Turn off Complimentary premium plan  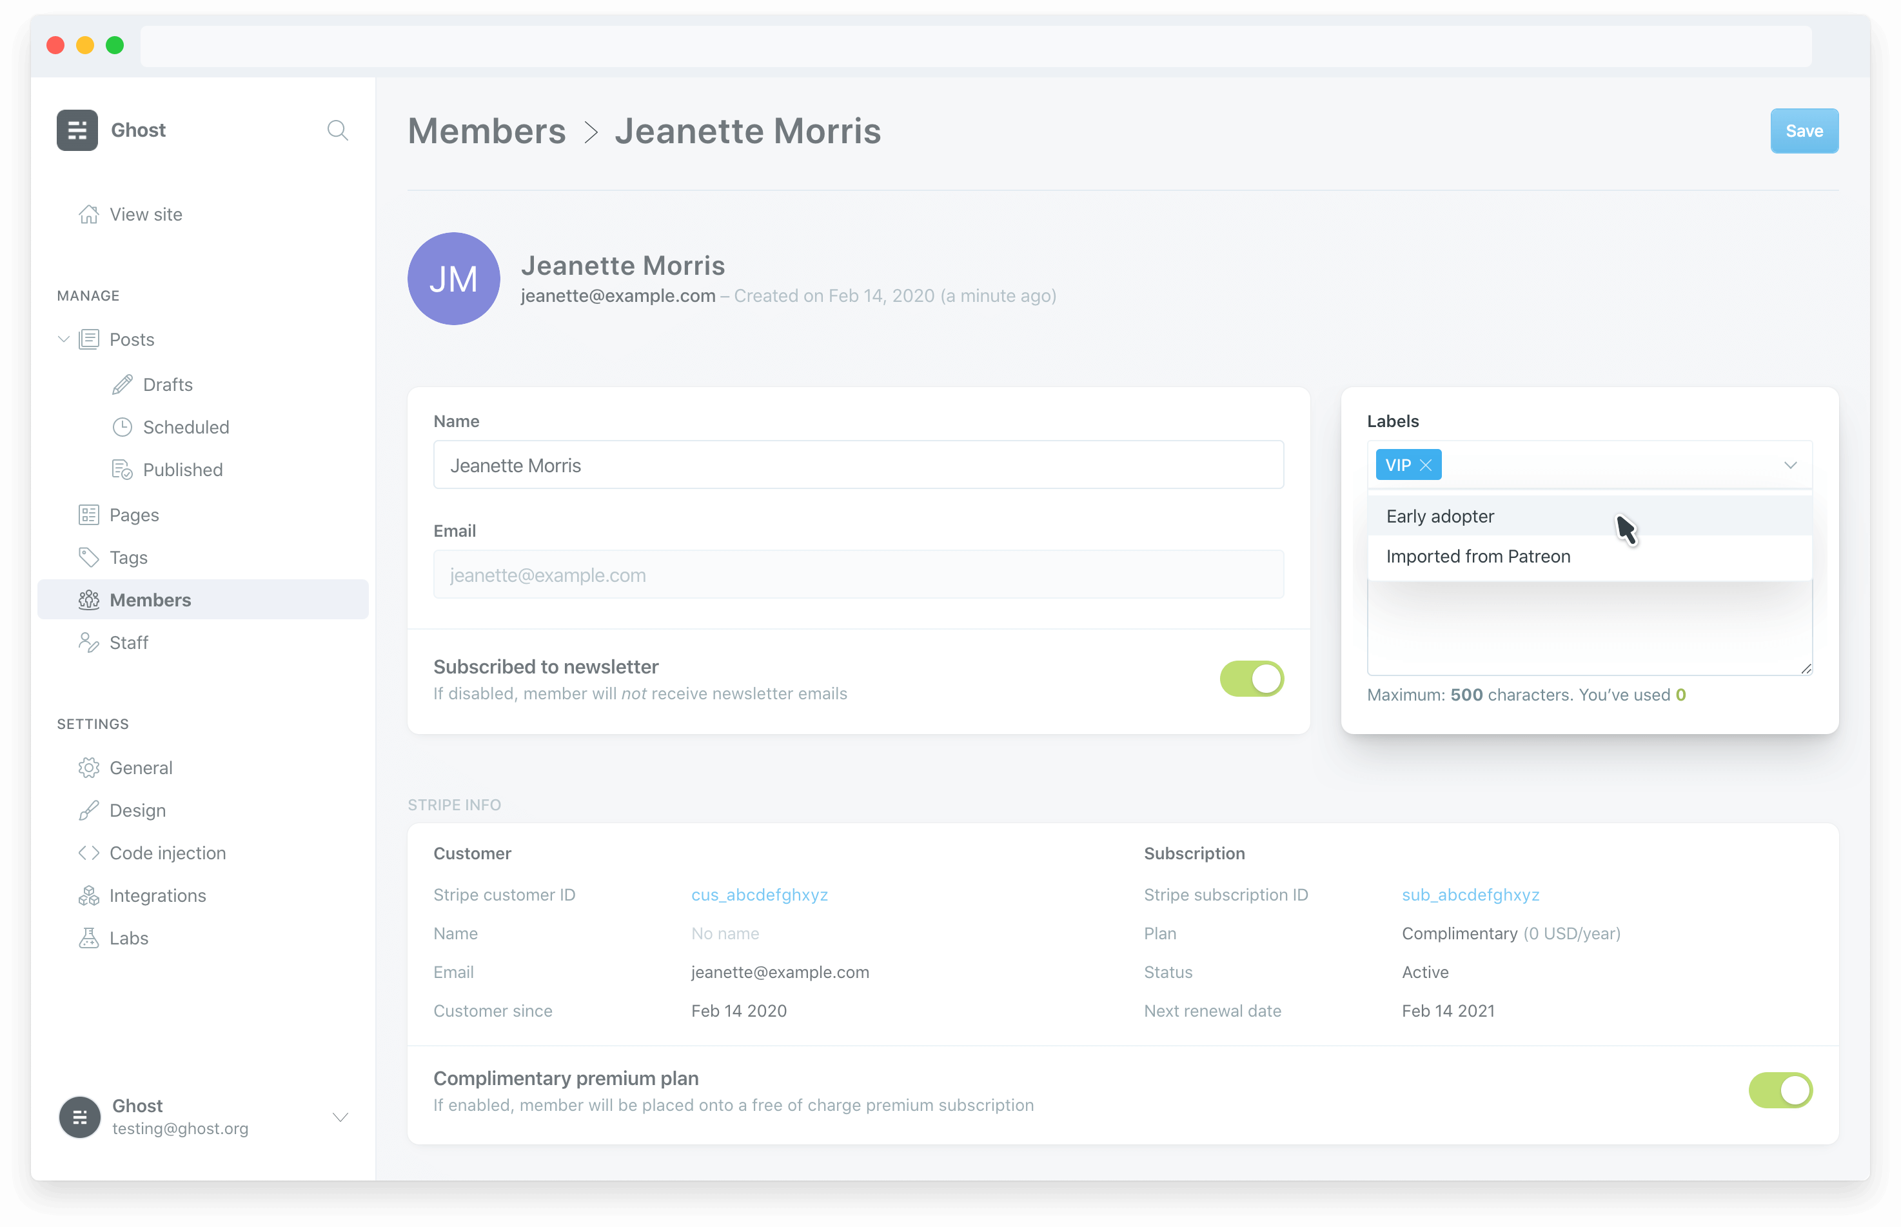pos(1781,1090)
